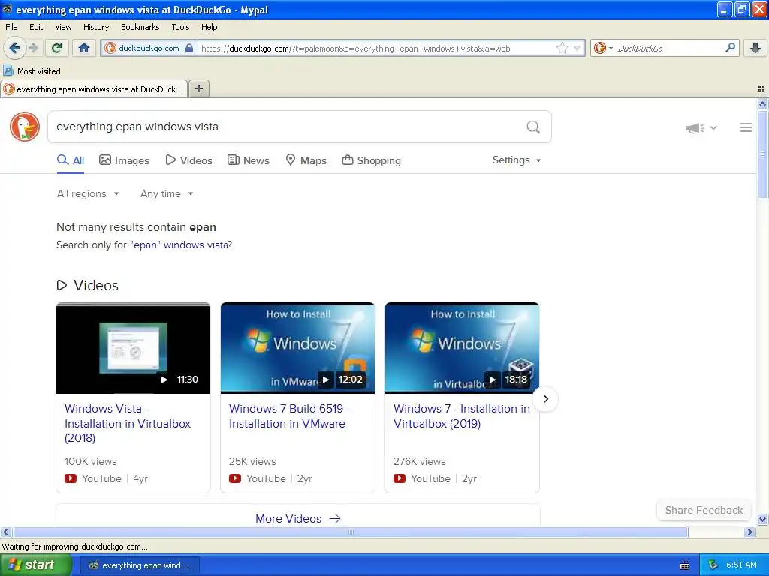The image size is (769, 576).
Task: Click the horizontal scrollbar right arrow
Action: tap(749, 532)
